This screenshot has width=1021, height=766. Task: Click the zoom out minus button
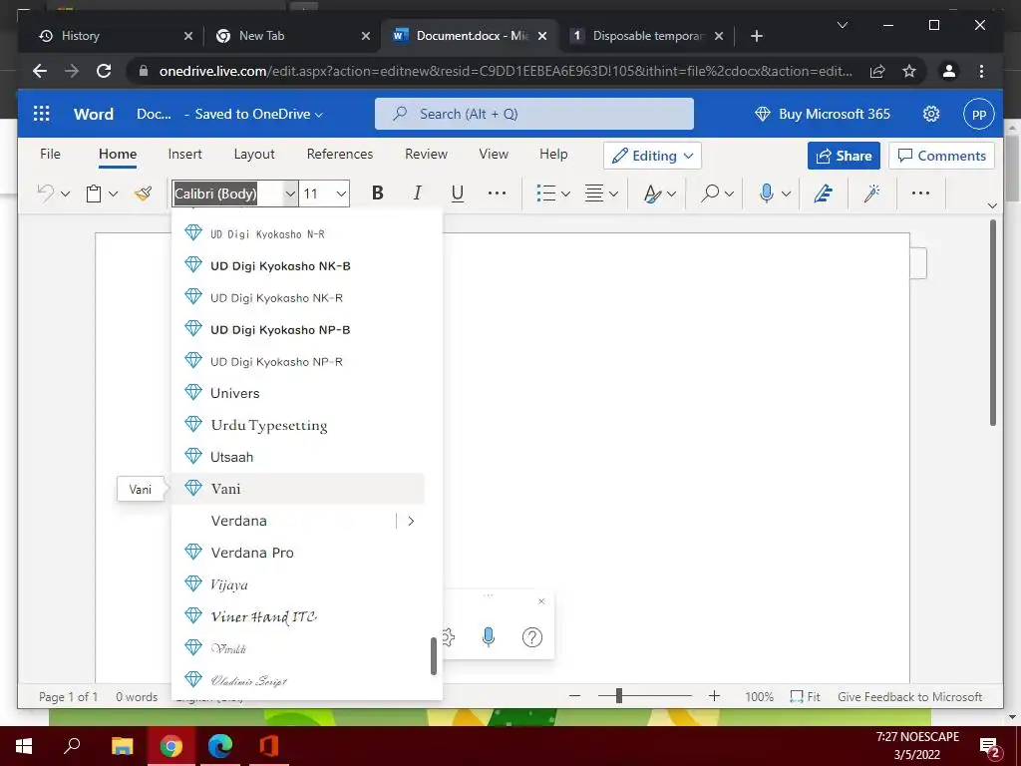click(574, 696)
